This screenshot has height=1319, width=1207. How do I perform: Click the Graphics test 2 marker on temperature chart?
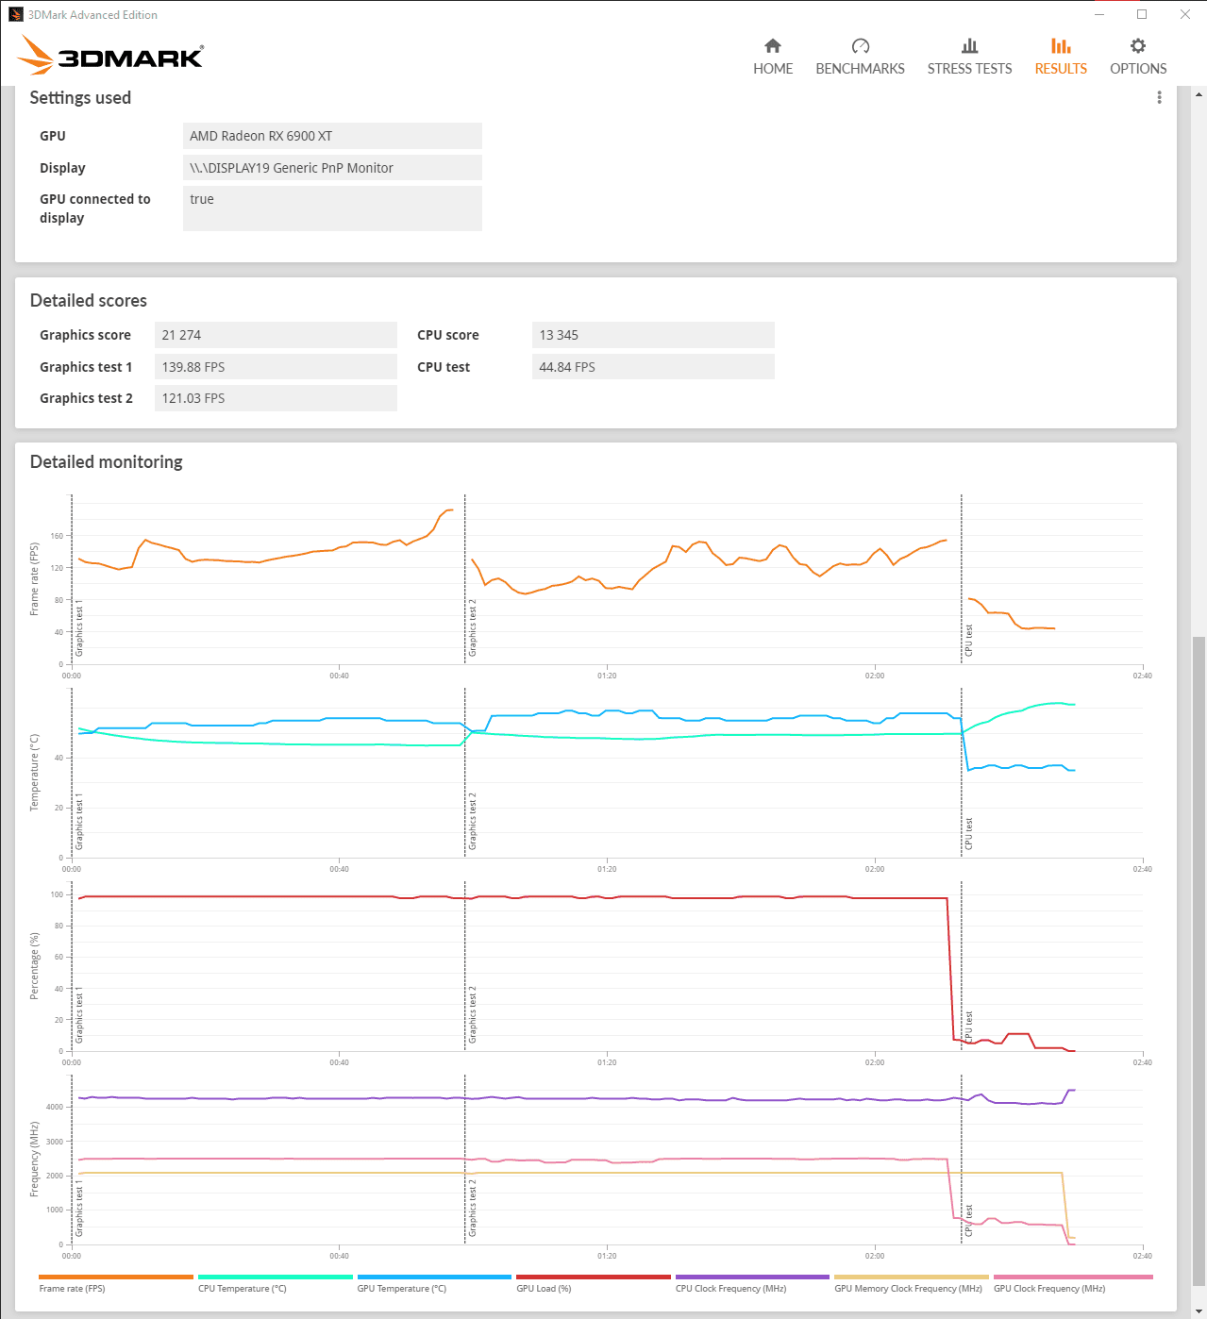472,821
